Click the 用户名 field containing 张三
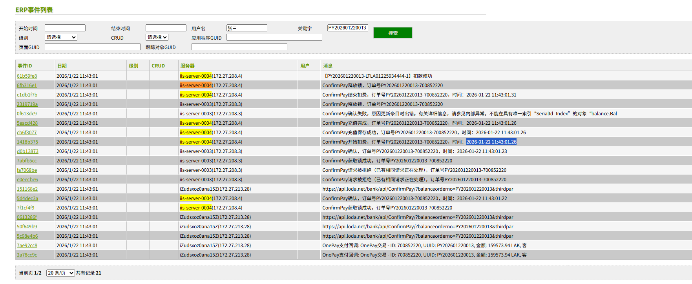This screenshot has height=284, width=692. point(246,28)
